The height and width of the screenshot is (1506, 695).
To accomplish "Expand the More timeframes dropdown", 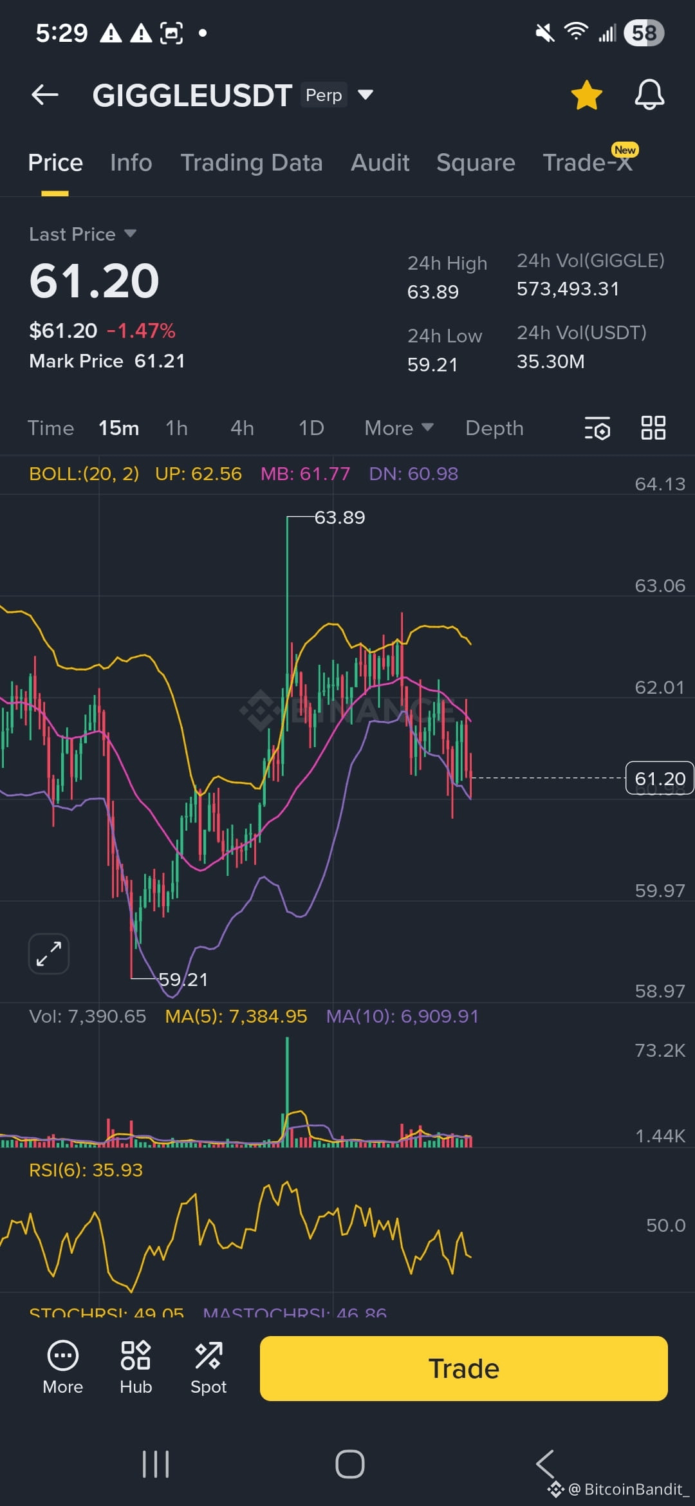I will [399, 428].
